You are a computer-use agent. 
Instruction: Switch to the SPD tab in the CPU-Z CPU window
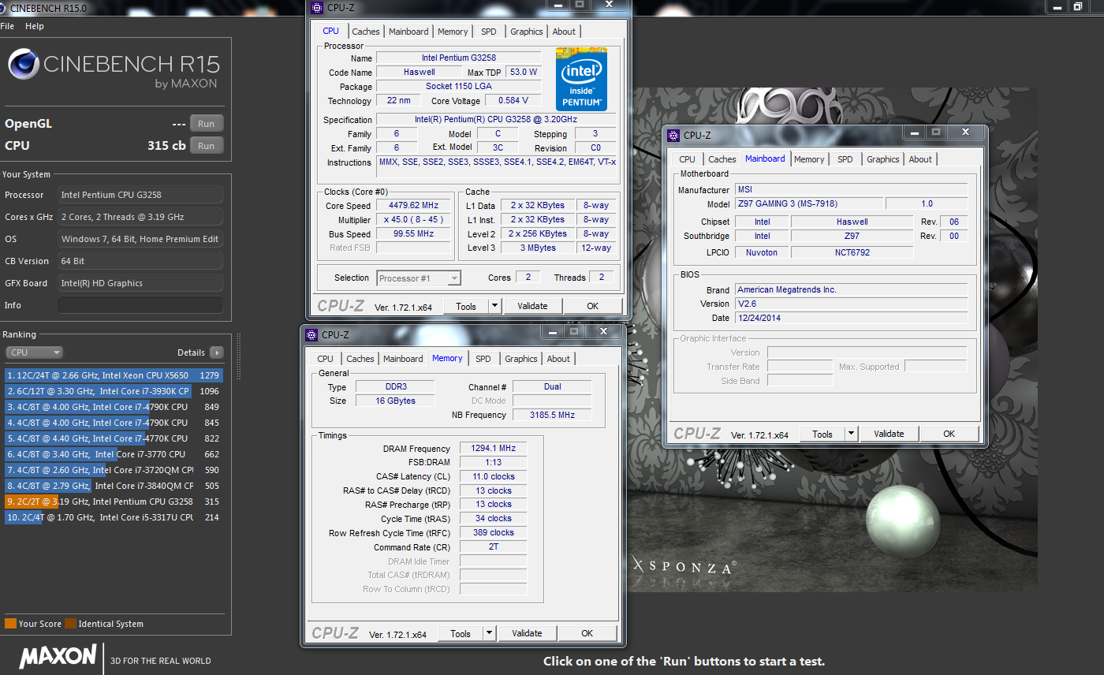click(489, 32)
